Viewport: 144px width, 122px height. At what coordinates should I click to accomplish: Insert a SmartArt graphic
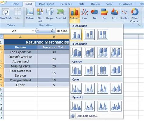(61, 14)
